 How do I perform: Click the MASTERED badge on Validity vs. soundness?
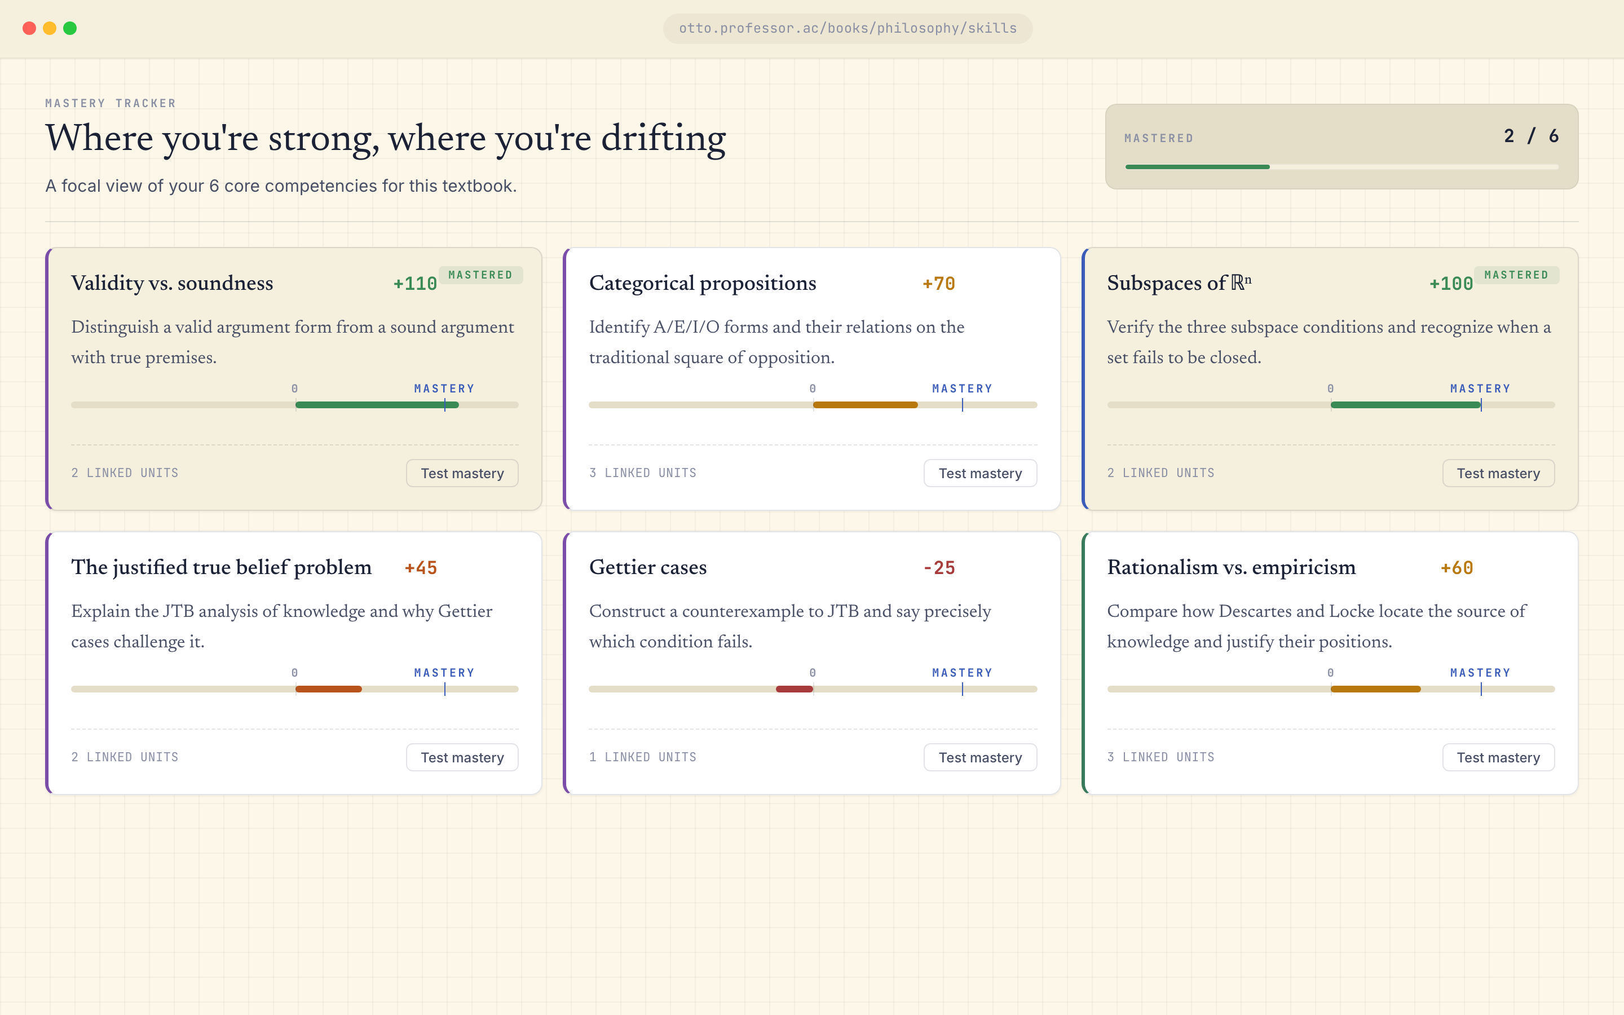[x=480, y=275]
